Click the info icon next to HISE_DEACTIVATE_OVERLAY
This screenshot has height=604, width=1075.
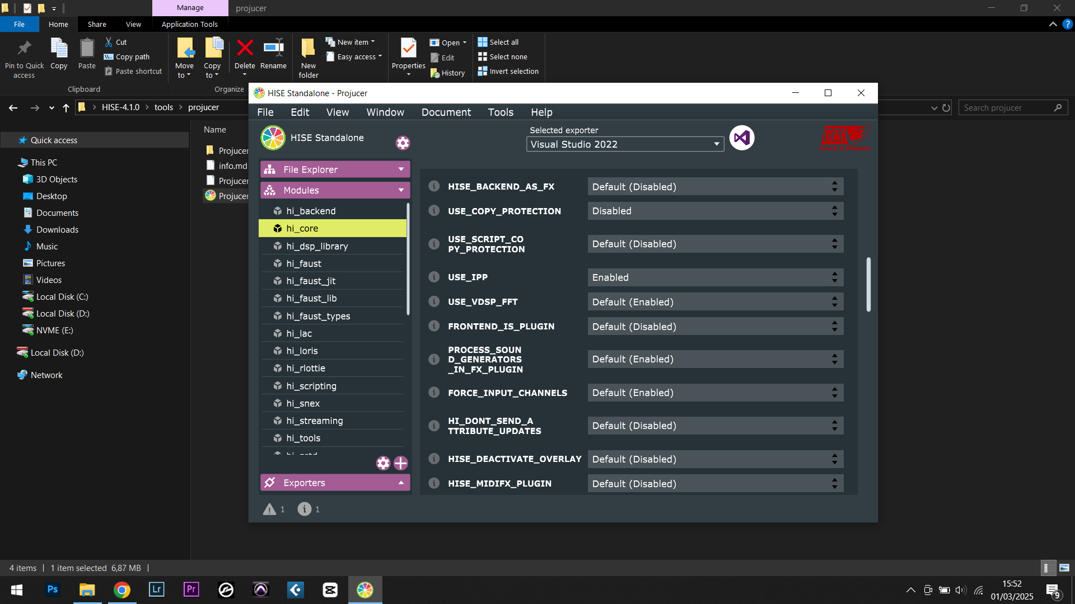pos(434,459)
